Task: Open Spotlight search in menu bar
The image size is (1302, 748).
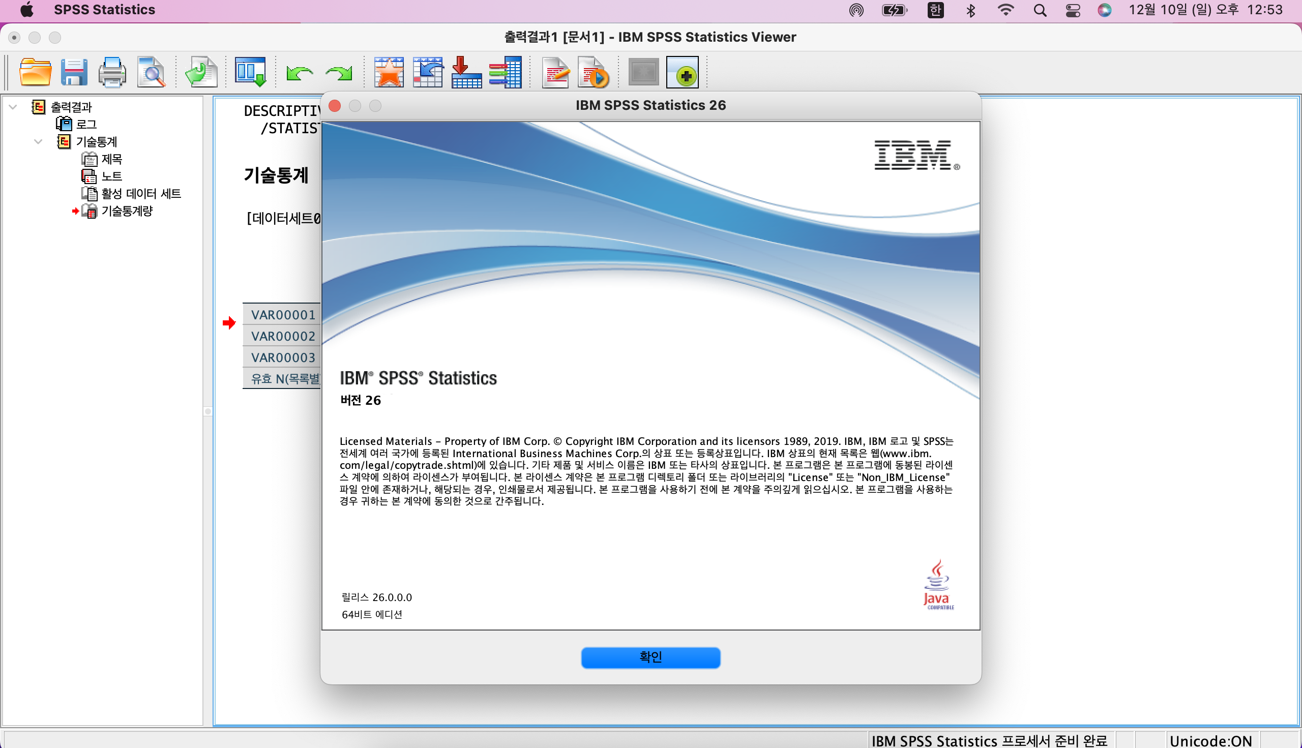Action: tap(1040, 10)
